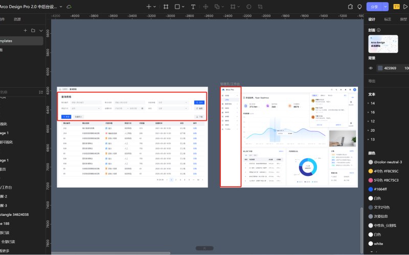Expand the text style group 12
The height and width of the screenshot is (255, 409).
point(368,121)
